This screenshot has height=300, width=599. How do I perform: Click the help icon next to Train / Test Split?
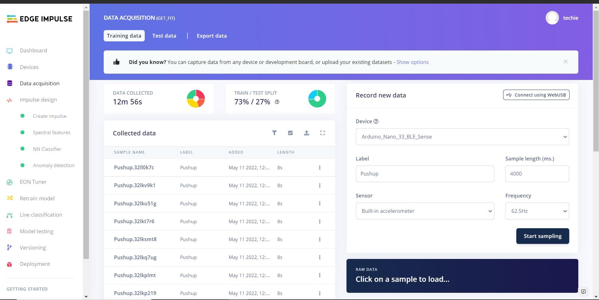point(277,102)
